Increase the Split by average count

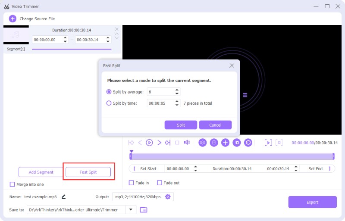point(177,90)
